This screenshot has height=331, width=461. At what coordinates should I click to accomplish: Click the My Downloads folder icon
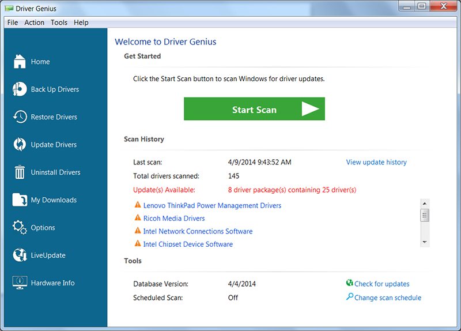pyautogui.click(x=20, y=200)
